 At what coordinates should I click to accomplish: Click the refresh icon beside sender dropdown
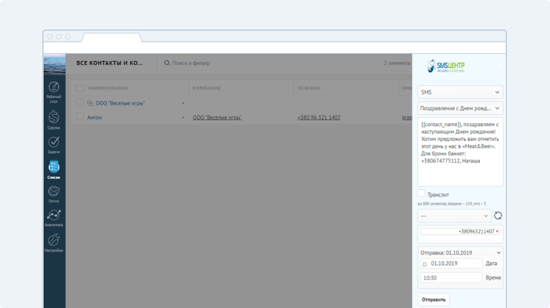pos(498,215)
